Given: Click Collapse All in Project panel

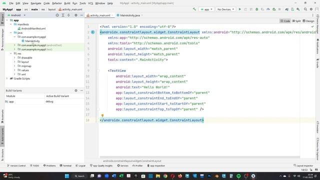Looking at the screenshot, I should (x=68, y=15).
